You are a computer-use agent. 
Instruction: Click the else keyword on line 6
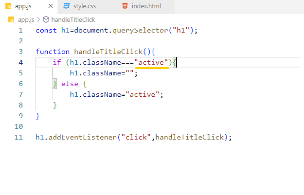coord(70,84)
